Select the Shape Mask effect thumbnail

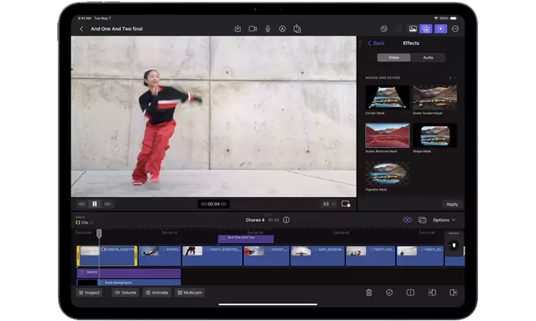point(435,136)
